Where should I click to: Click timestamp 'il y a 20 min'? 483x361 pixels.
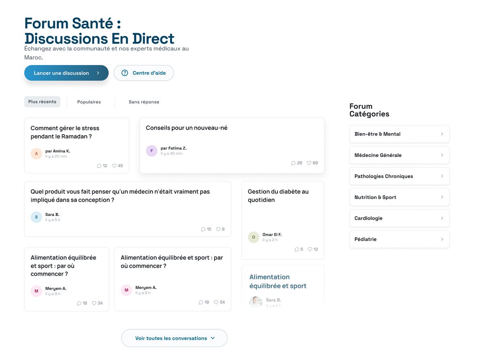point(56,156)
